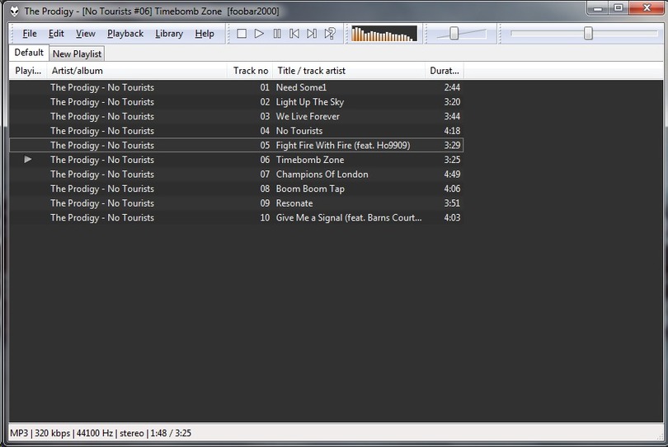Image resolution: width=668 pixels, height=447 pixels.
Task: Close the foobar2000 window
Action: pos(647,8)
